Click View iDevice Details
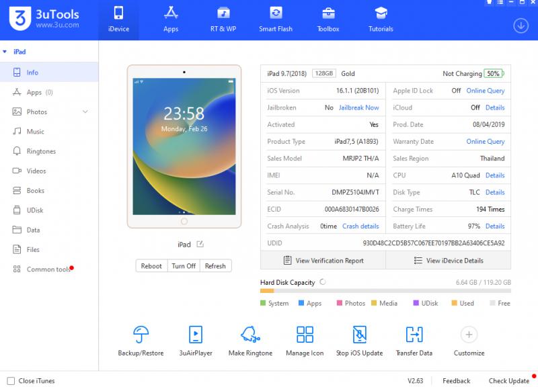The height and width of the screenshot is (387, 538). 449,261
